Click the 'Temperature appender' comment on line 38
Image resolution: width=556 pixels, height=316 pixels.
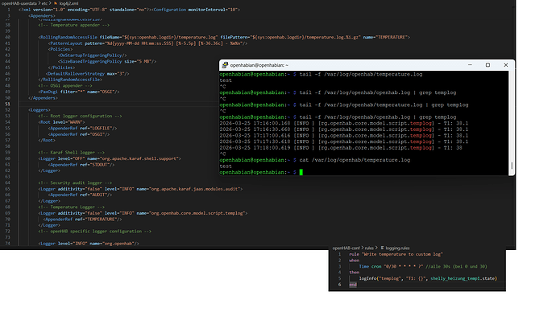(74, 25)
